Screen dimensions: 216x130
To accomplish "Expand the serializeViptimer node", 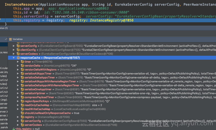I will click(x=18, y=93).
